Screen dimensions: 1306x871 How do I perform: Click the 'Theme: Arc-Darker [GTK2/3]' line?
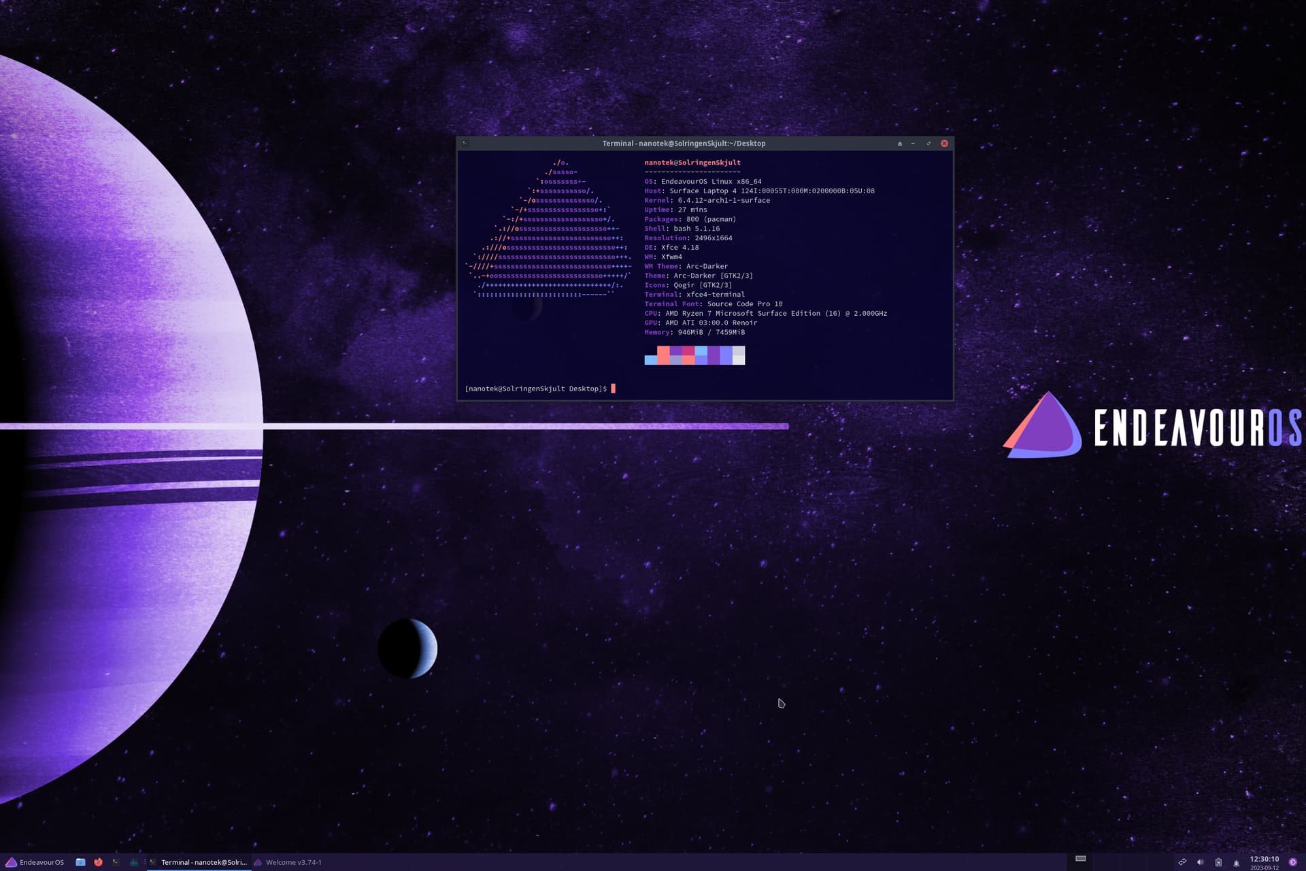(699, 276)
